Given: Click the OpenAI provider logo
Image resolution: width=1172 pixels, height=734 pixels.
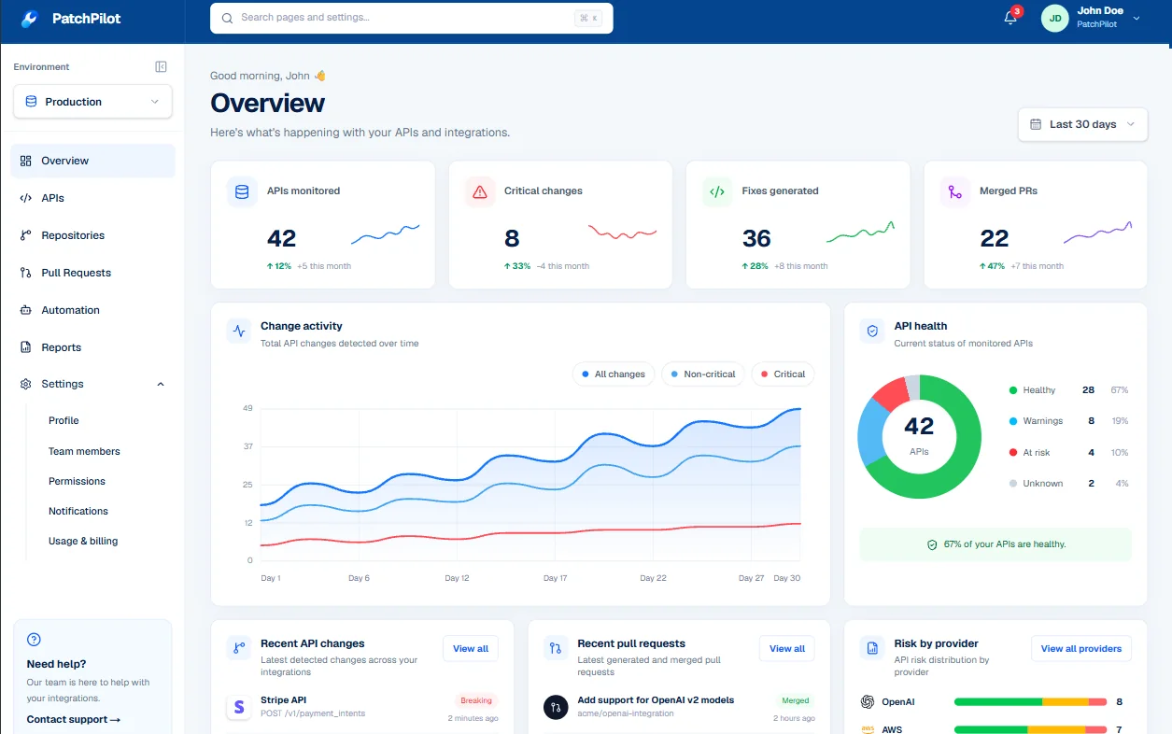Looking at the screenshot, I should (x=868, y=701).
